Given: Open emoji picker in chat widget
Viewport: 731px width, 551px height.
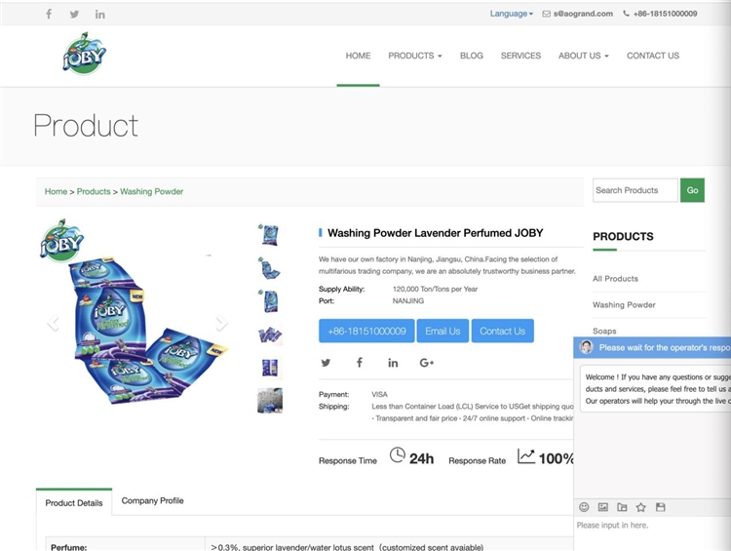Looking at the screenshot, I should click(x=584, y=507).
